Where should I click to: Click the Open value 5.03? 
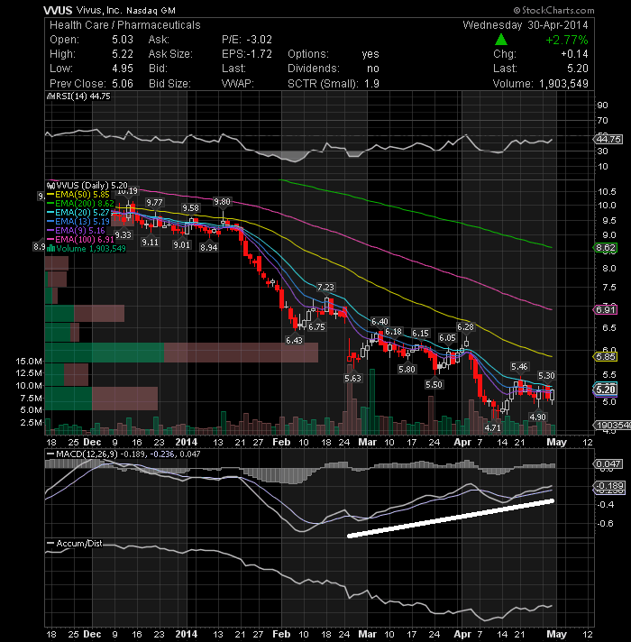point(123,40)
